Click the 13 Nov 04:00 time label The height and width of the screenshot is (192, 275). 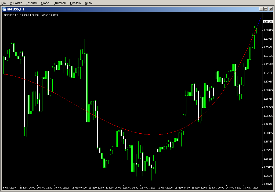tap(182, 188)
